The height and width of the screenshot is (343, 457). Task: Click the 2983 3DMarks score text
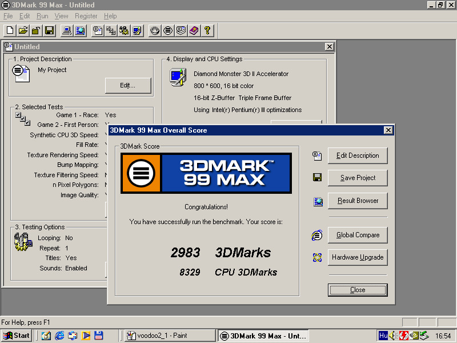pos(221,253)
